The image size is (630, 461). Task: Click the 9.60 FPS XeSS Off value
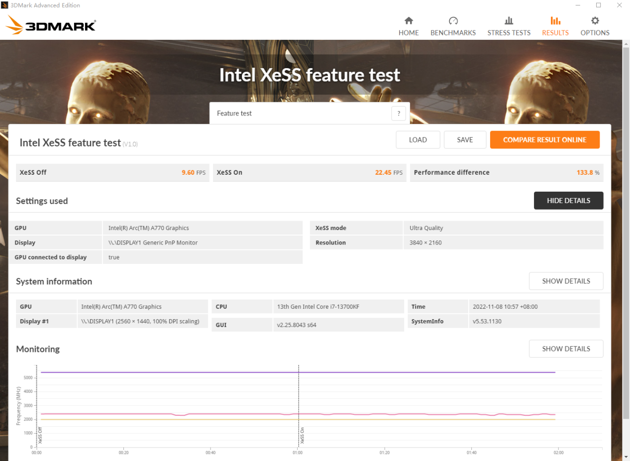click(194, 173)
